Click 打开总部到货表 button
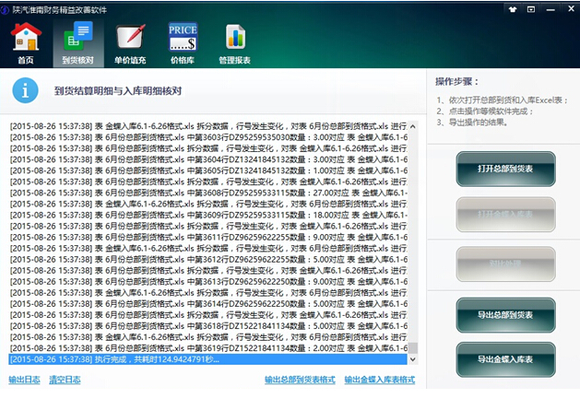580x398 pixels. (x=505, y=170)
